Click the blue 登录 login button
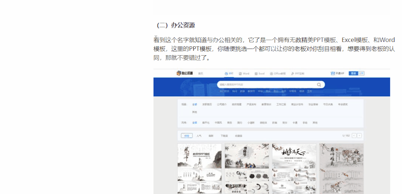This screenshot has height=194, width=402. [353, 73]
